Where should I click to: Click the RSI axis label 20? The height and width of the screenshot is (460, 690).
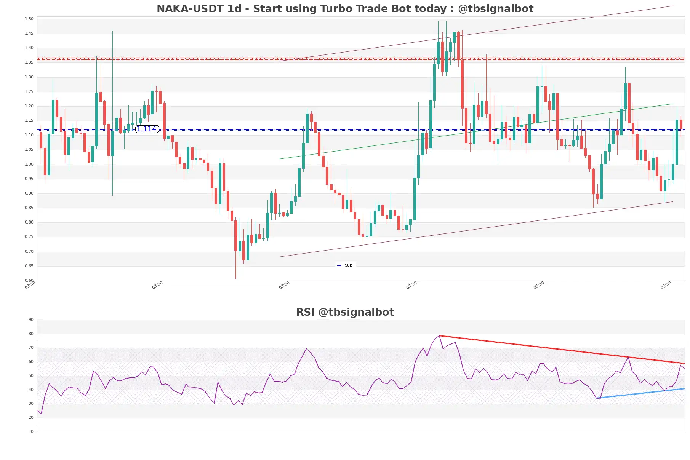tap(31, 418)
